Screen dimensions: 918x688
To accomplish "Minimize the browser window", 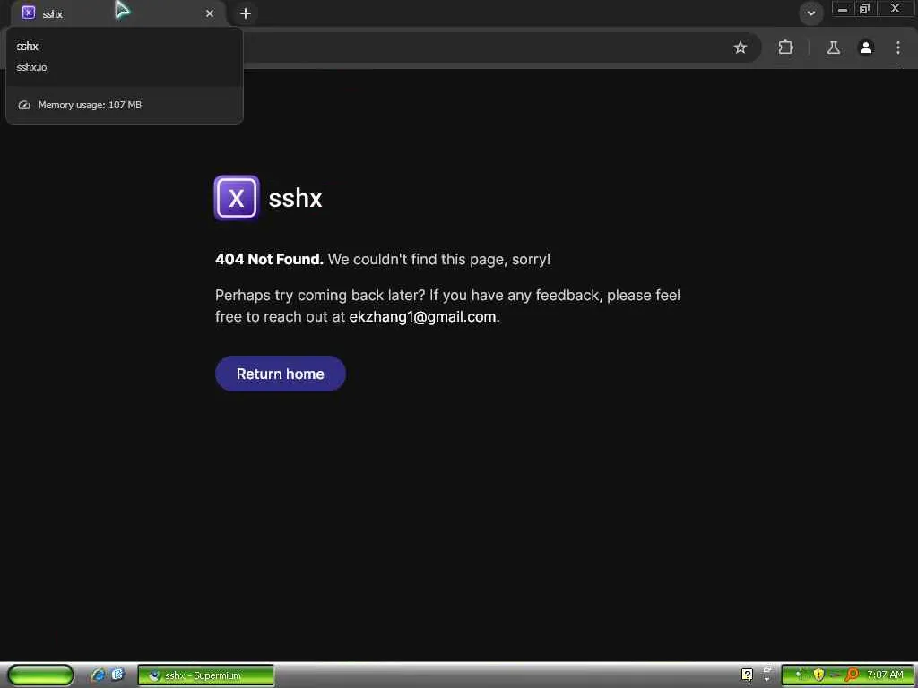I will (843, 9).
